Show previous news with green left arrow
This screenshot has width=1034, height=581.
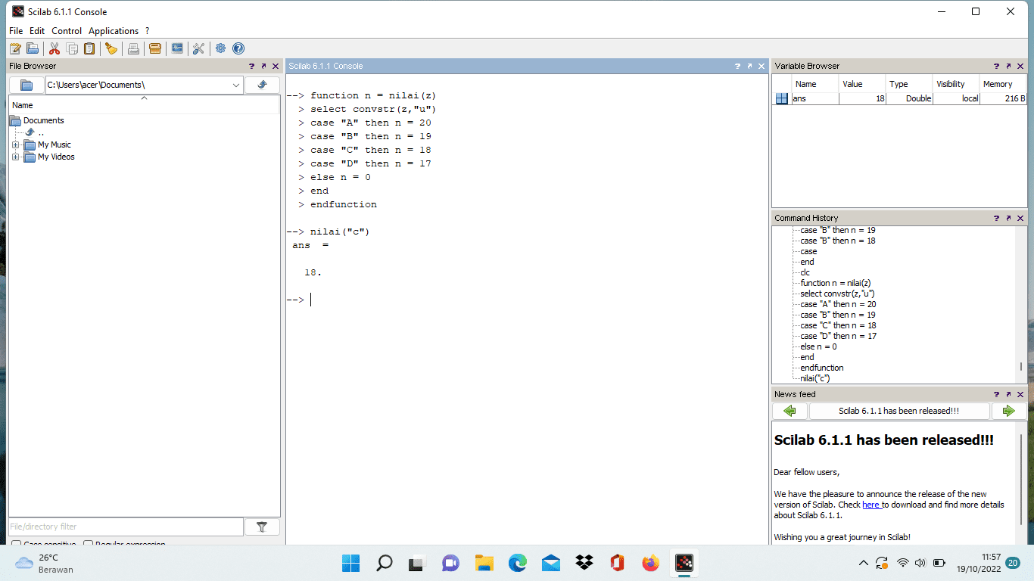click(790, 411)
